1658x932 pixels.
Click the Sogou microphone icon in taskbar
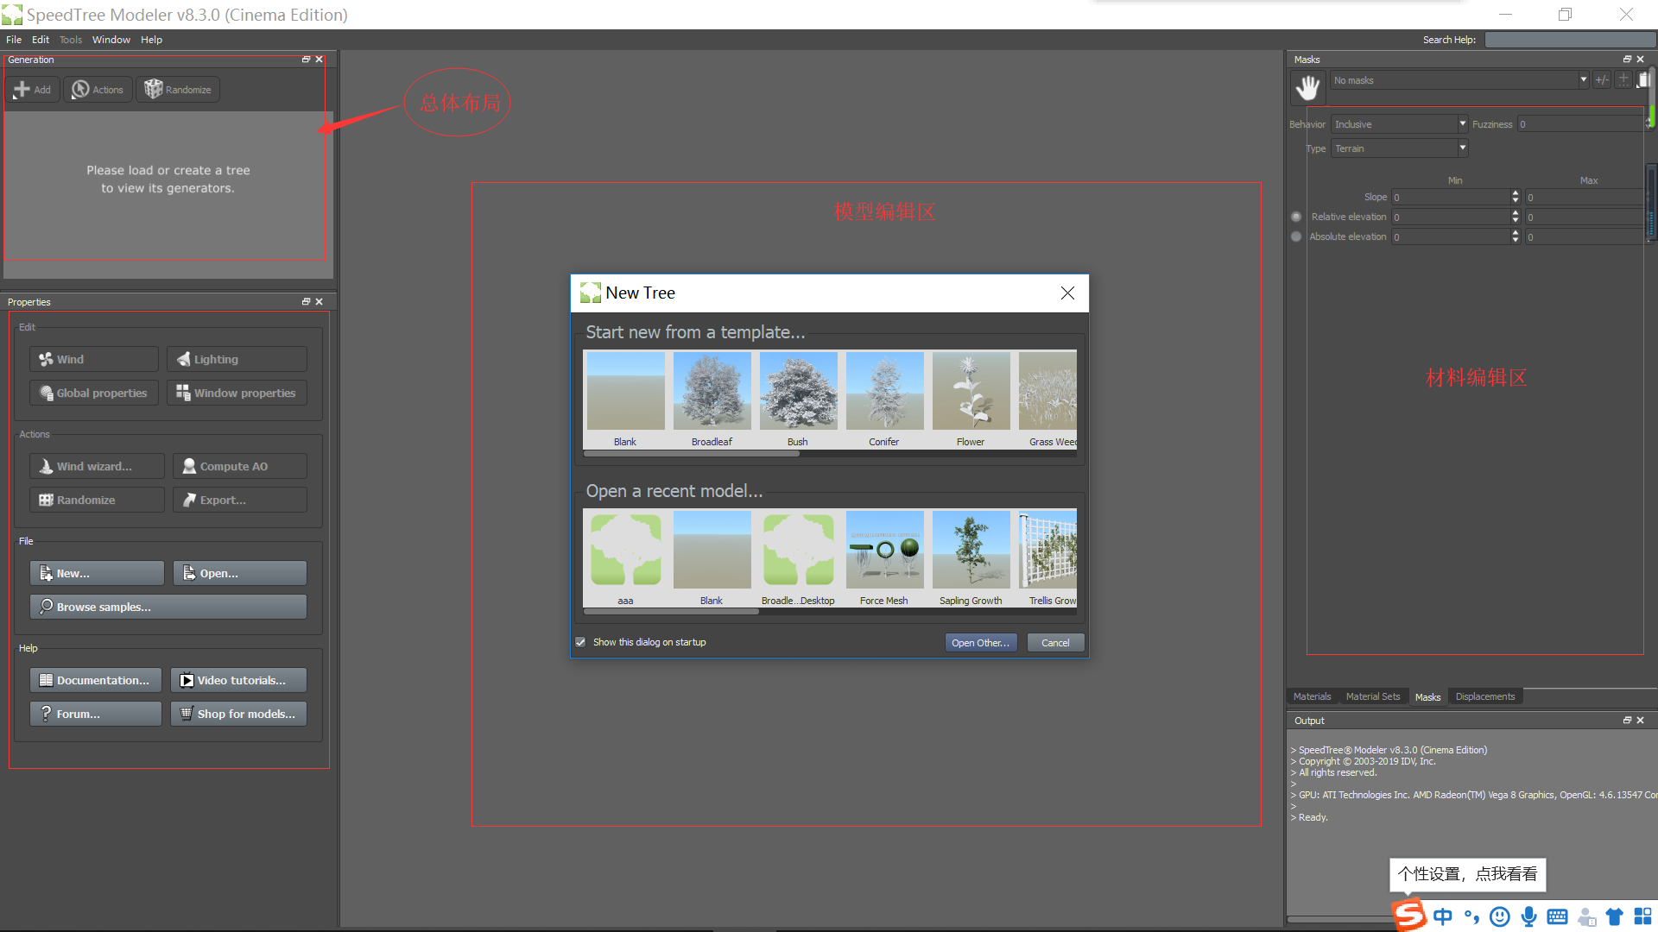click(x=1528, y=916)
